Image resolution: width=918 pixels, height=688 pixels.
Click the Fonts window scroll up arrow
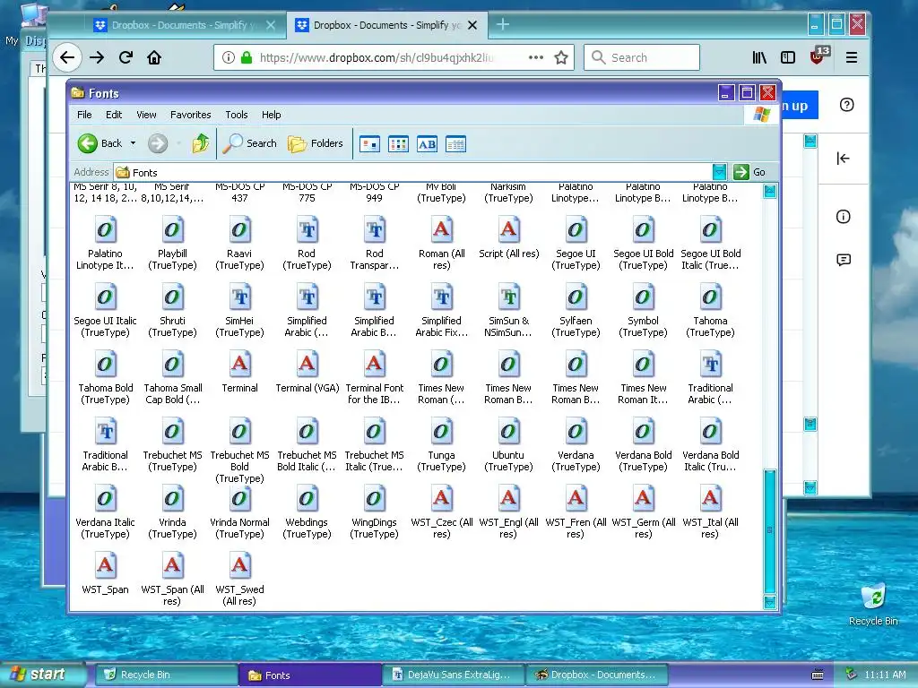(770, 192)
